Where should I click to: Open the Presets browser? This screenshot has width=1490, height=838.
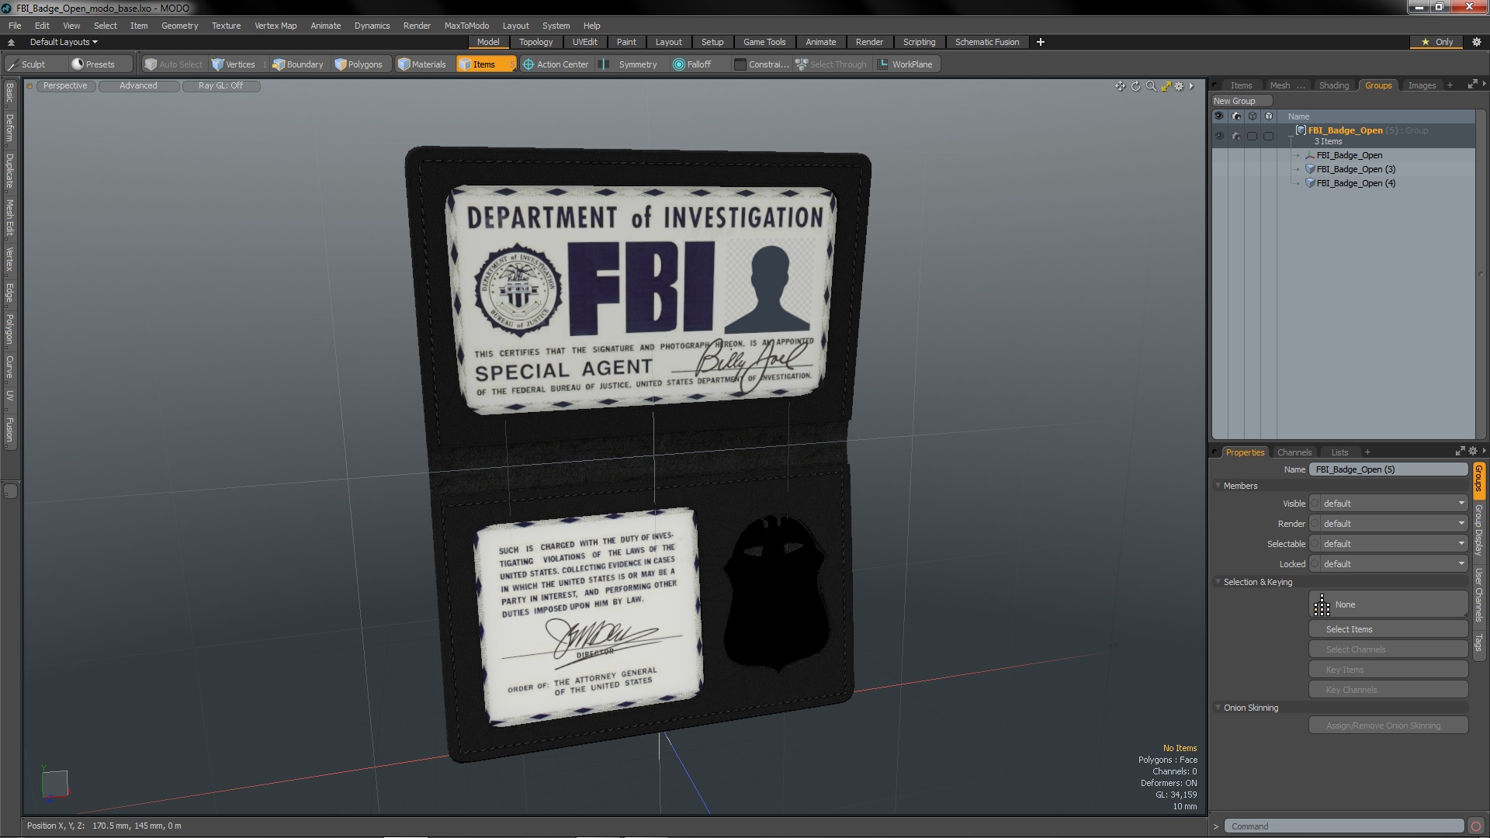tap(100, 64)
